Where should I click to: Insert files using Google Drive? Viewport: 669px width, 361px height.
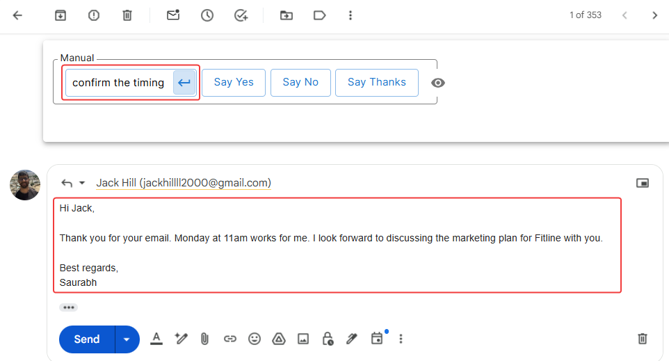[278, 339]
